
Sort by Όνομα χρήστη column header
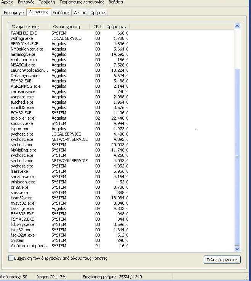69,27
